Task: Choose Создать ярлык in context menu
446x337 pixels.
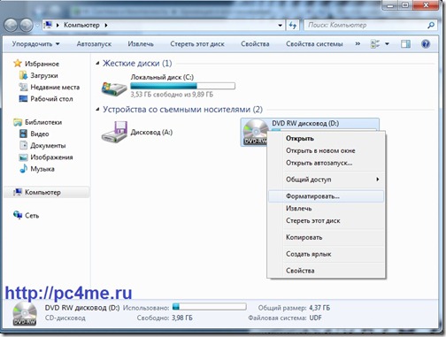Action: coord(326,254)
